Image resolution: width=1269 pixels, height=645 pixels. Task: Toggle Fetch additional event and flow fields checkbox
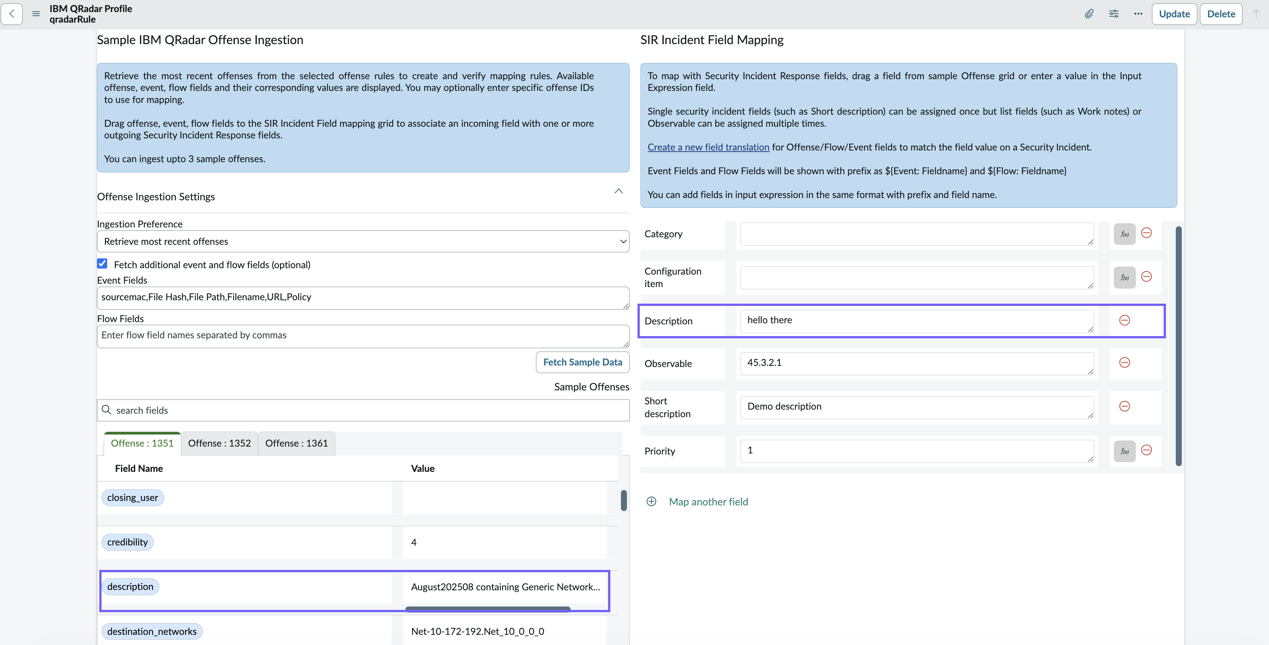point(102,264)
